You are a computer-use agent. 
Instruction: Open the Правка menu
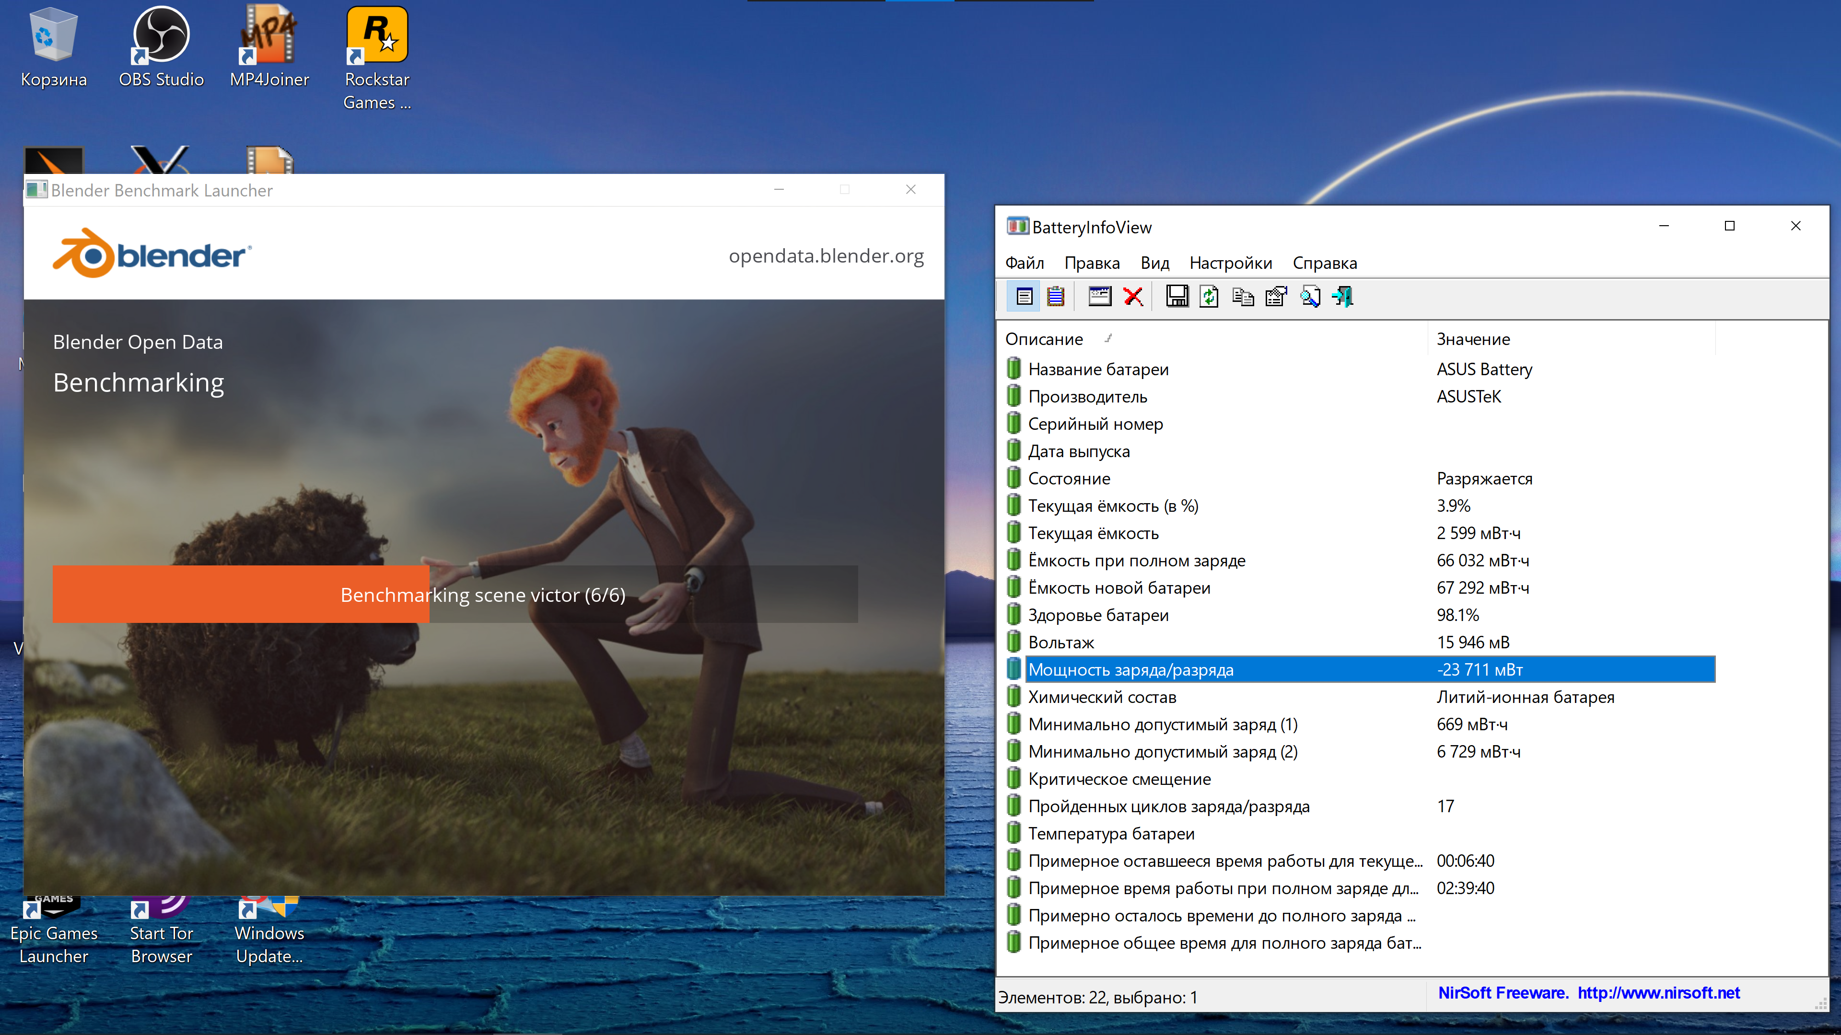click(x=1091, y=263)
